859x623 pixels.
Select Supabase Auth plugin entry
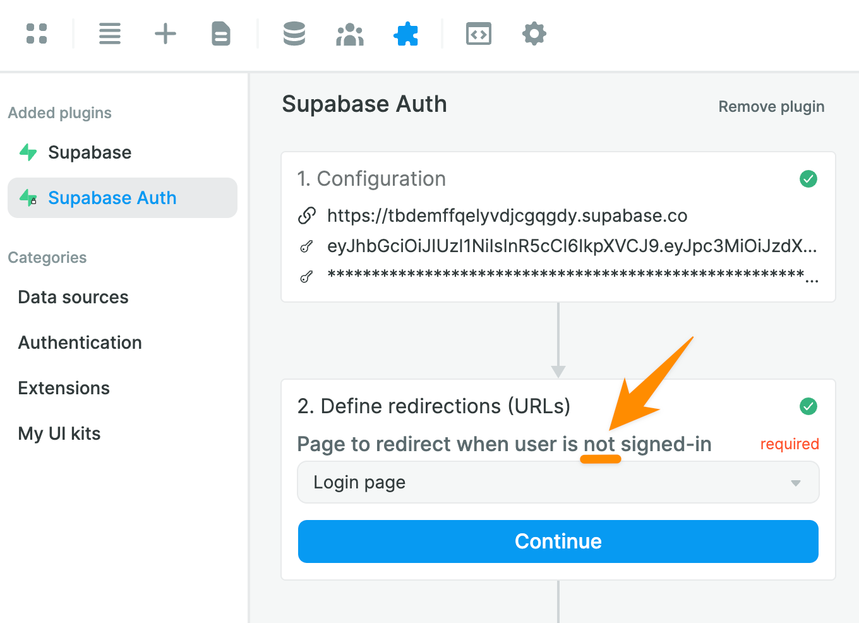click(x=123, y=198)
